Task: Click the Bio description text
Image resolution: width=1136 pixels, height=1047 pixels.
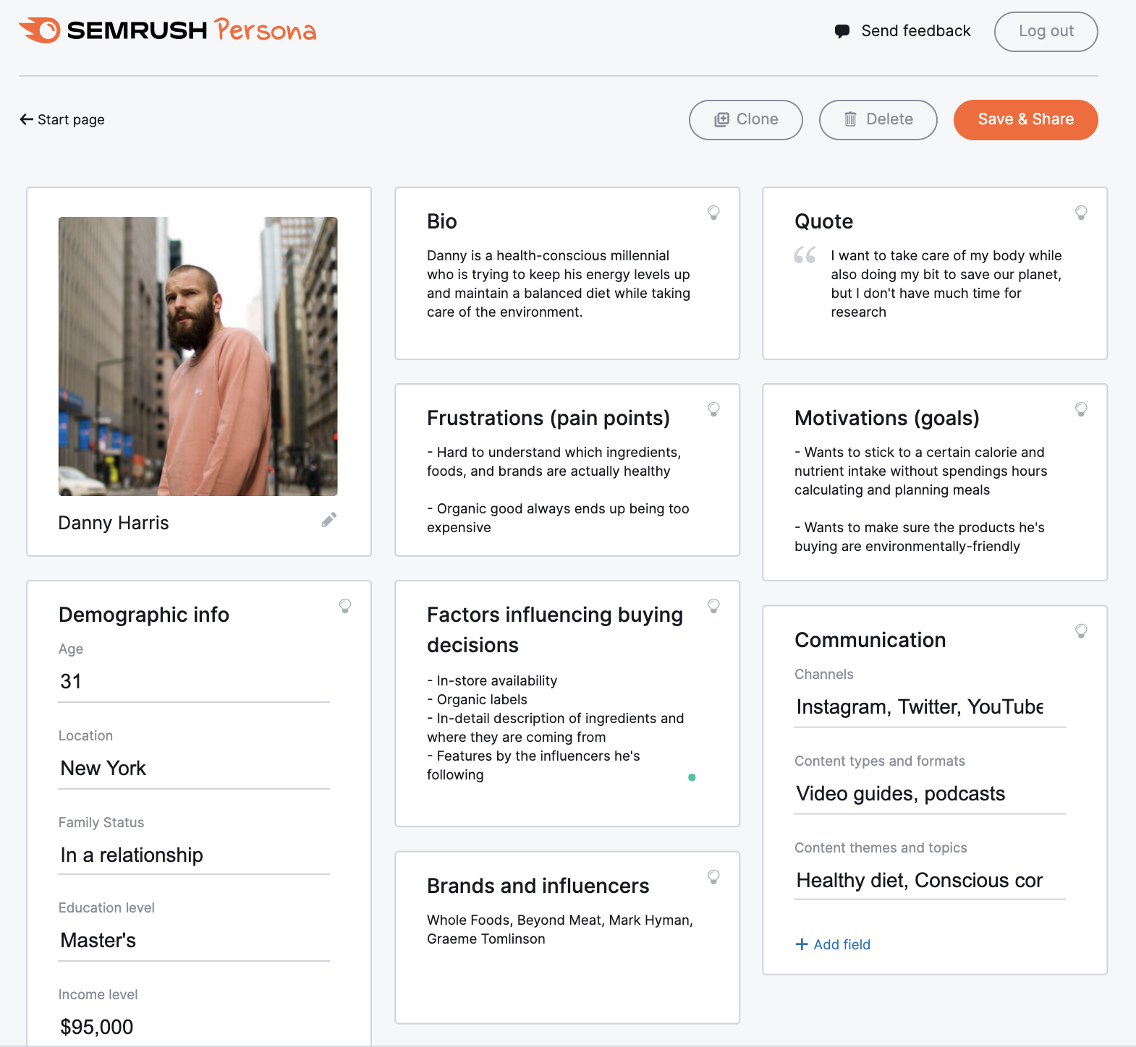Action: click(559, 283)
